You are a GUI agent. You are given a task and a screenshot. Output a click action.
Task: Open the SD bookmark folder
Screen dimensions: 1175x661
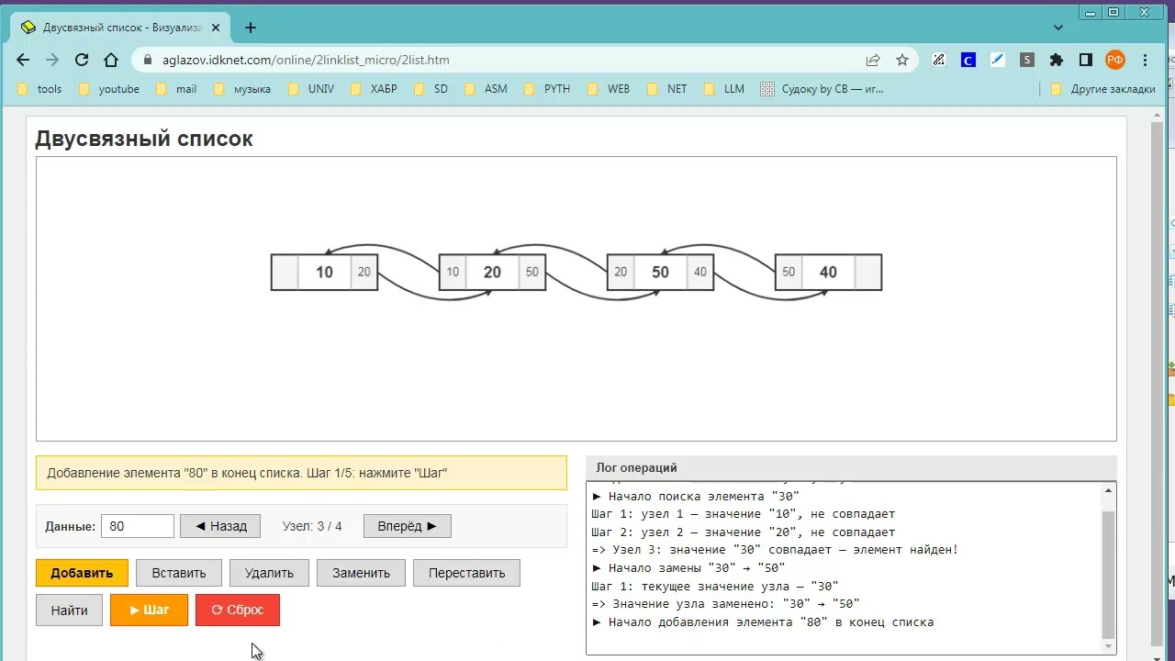pos(431,89)
